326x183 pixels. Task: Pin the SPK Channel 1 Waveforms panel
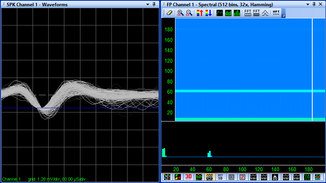click(154, 4)
